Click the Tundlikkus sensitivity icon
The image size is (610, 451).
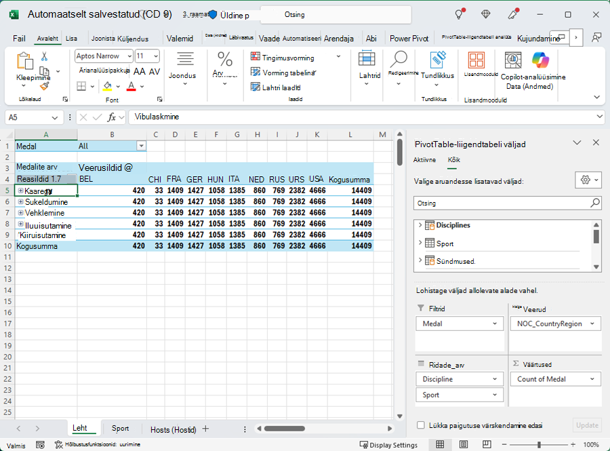point(438,60)
